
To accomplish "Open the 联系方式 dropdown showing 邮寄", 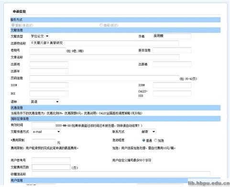I will point(148,132).
